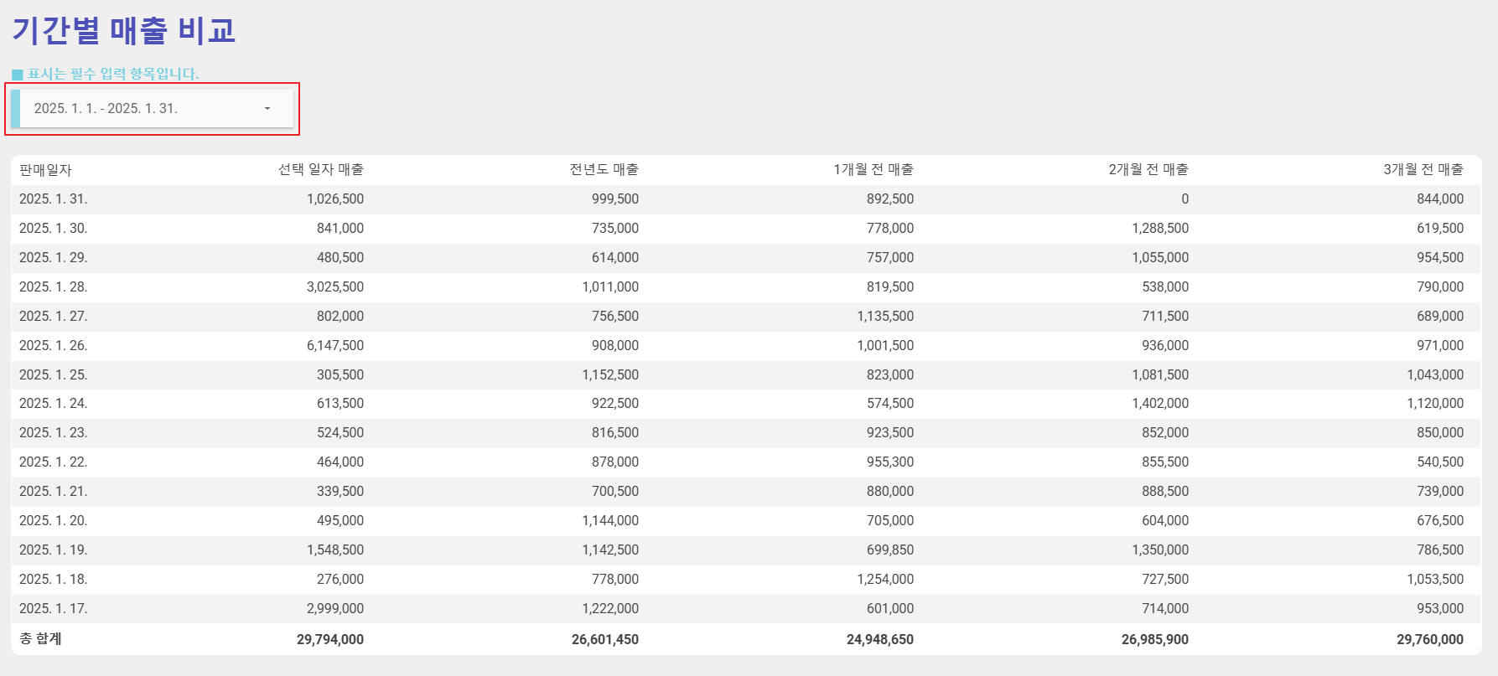The image size is (1498, 676).
Task: Select the 2025. 1. 30. date cell
Action: click(54, 229)
